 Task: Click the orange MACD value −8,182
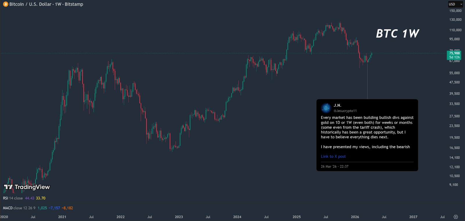(67, 208)
